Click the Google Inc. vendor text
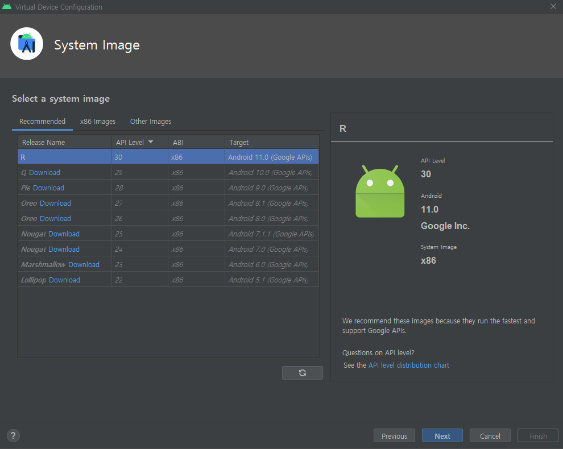The width and height of the screenshot is (563, 449). coord(445,226)
